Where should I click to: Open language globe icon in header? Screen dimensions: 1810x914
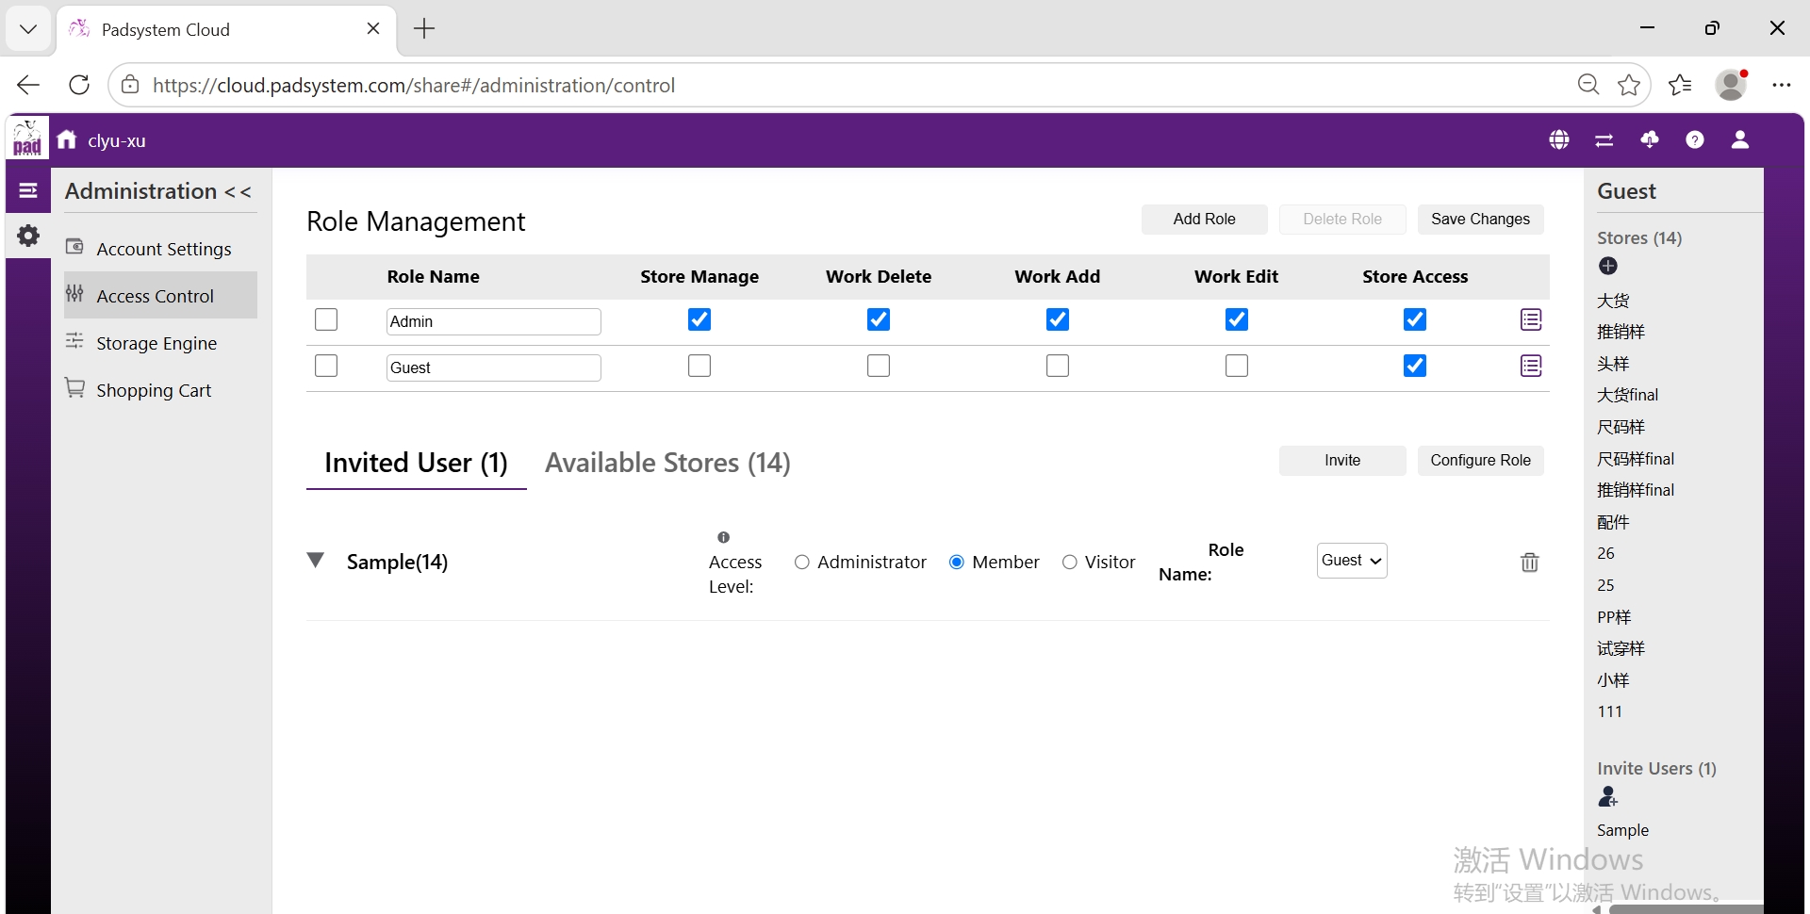point(1559,139)
